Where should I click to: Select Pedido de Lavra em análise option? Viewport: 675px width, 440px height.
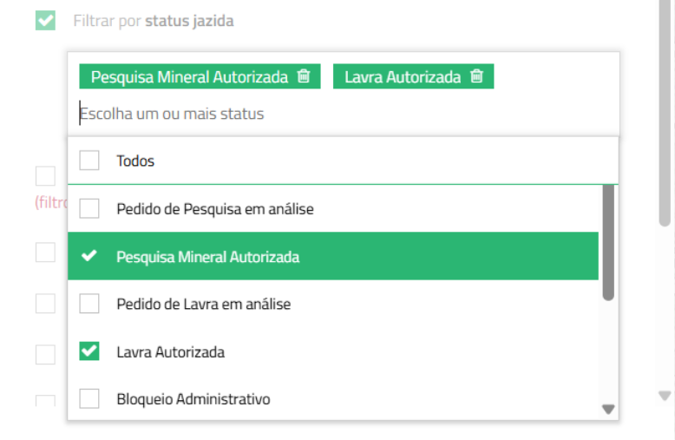[x=333, y=304]
